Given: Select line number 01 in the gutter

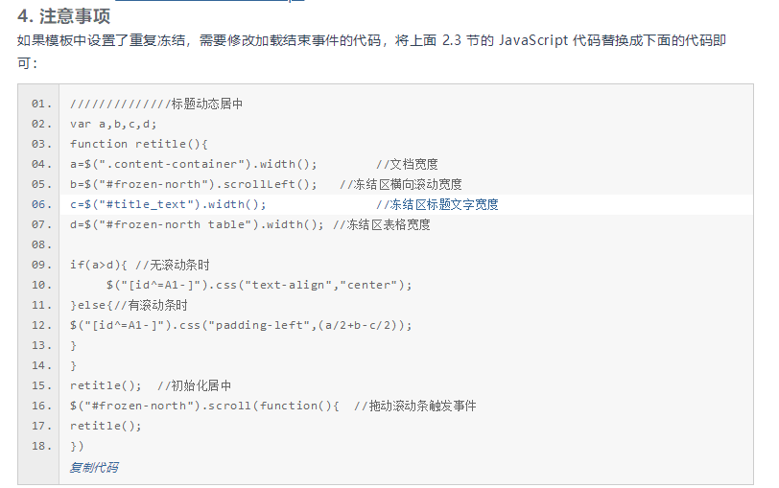Looking at the screenshot, I should [41, 104].
